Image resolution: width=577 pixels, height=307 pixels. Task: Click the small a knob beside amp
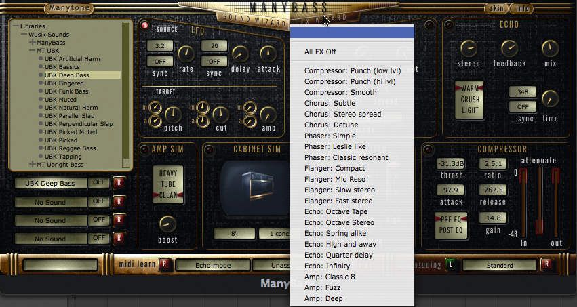(250, 121)
